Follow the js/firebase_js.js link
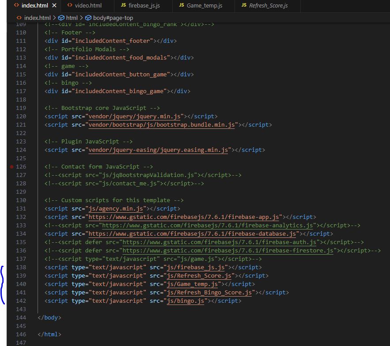The width and height of the screenshot is (390, 346). point(196,267)
